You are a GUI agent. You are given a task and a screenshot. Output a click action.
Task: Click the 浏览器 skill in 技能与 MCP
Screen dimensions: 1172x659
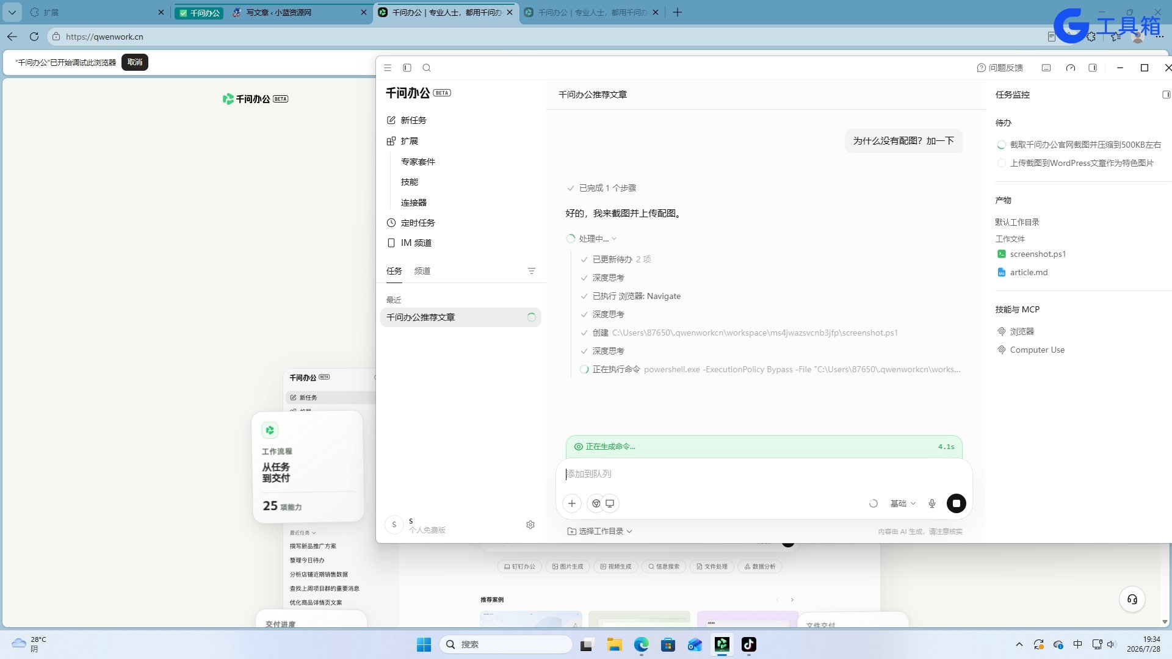[x=1016, y=331]
